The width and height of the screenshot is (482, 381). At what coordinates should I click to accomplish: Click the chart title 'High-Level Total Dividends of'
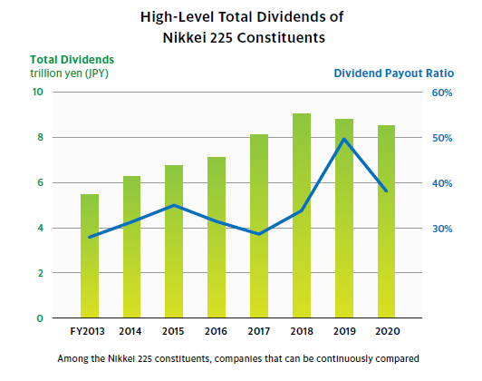(242, 17)
